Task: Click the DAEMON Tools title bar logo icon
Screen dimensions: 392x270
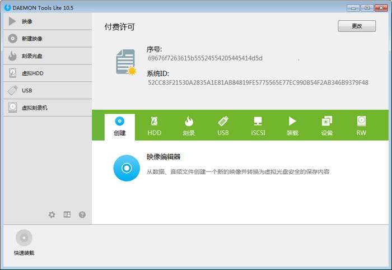Action: (7, 7)
